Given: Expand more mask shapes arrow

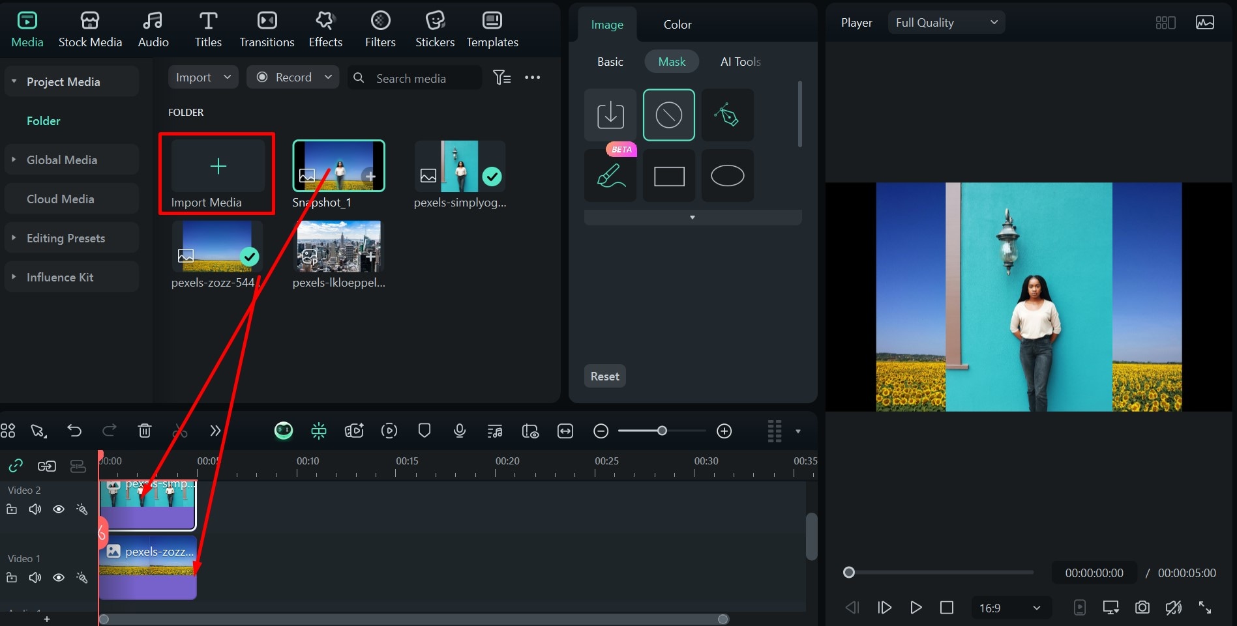Looking at the screenshot, I should click(x=693, y=218).
